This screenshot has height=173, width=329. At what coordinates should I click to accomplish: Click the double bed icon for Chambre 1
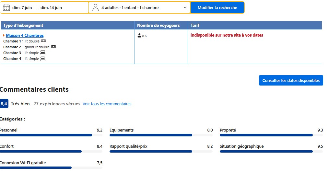click(x=43, y=41)
